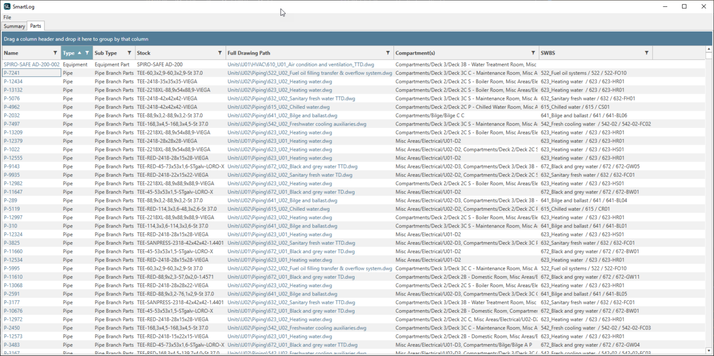Open the File menu
714x356 pixels.
point(7,17)
